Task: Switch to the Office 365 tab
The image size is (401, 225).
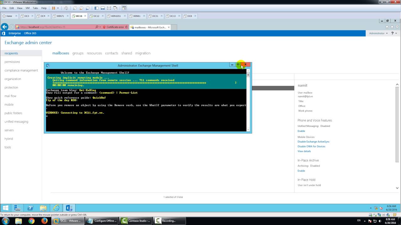Action: (30, 33)
